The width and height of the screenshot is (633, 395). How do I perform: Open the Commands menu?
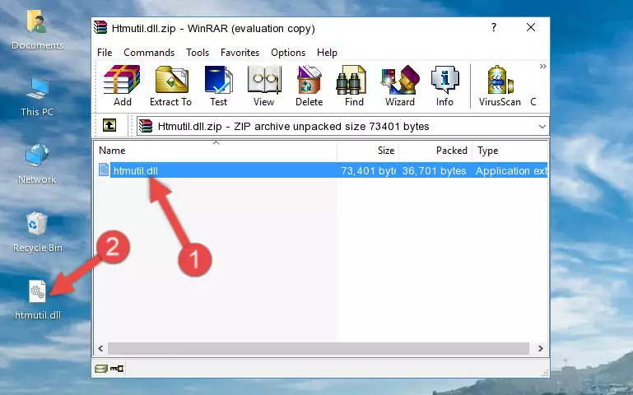(149, 53)
